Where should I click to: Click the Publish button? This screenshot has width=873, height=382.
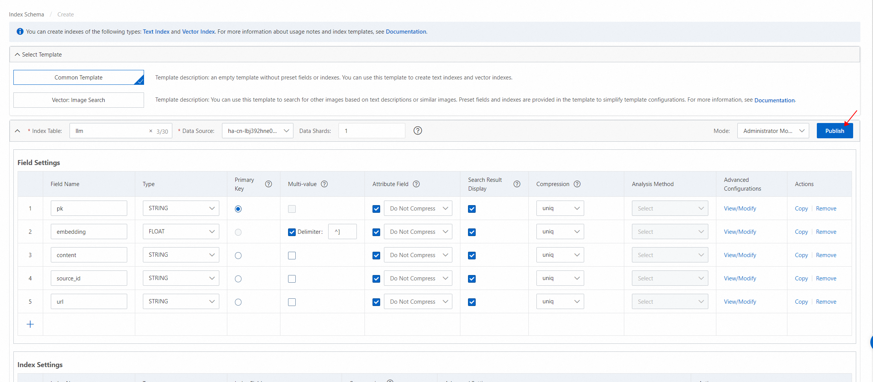835,131
